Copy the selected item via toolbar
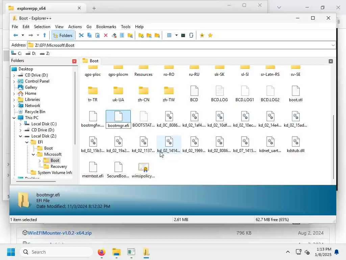Viewport: 346px width, 260px height. (x=89, y=35)
